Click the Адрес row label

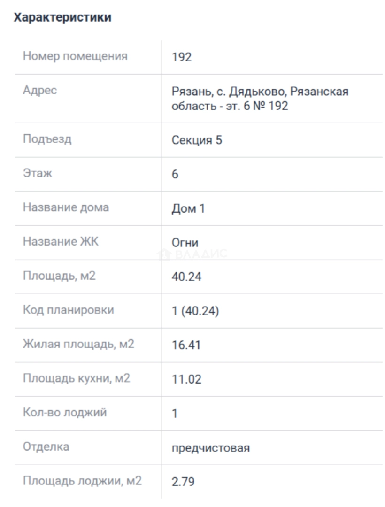[x=40, y=90]
